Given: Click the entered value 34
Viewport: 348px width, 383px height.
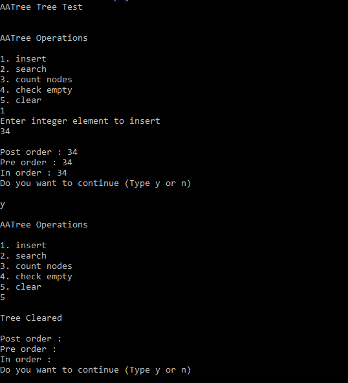Looking at the screenshot, I should (5, 132).
